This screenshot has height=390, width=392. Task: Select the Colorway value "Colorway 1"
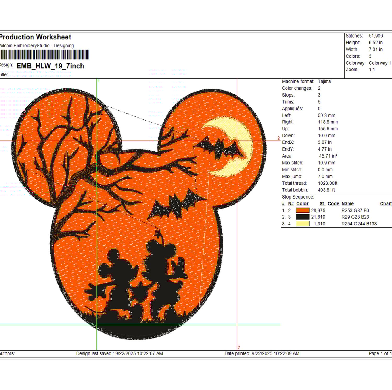[x=380, y=63]
